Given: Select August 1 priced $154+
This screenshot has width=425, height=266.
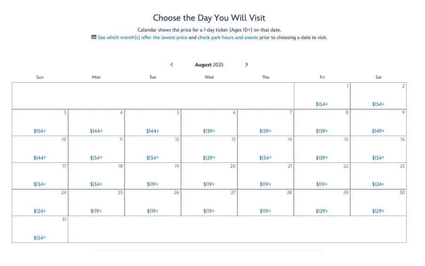Looking at the screenshot, I should coord(322,96).
